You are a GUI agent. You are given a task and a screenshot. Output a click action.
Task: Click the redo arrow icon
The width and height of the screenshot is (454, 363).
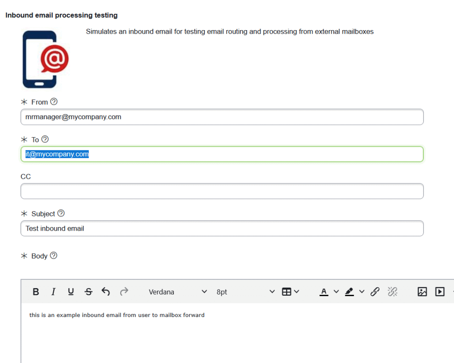(124, 291)
